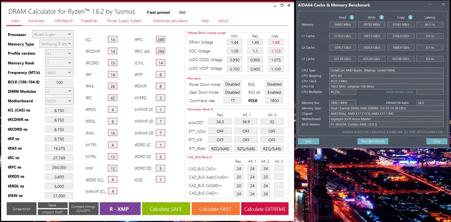Click the Gear Down mode value field

[x=233, y=92]
